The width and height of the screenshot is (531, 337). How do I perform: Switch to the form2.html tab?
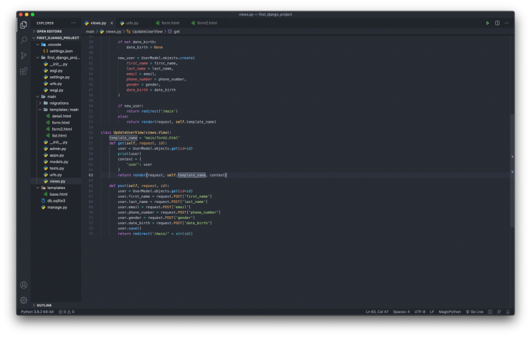[207, 23]
